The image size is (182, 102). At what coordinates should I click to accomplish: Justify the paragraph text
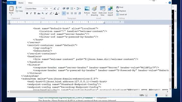tap(76, 13)
